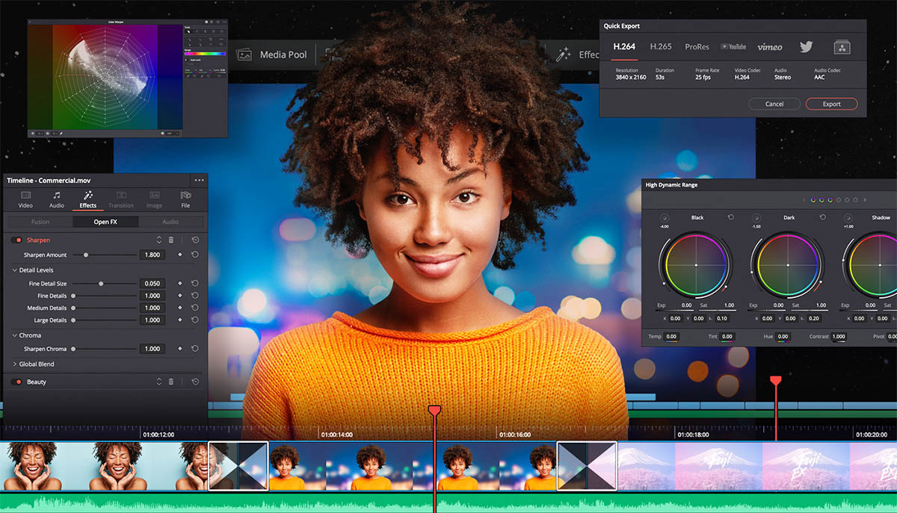Select the Fuji clip thumbnail in timeline

pos(719,466)
